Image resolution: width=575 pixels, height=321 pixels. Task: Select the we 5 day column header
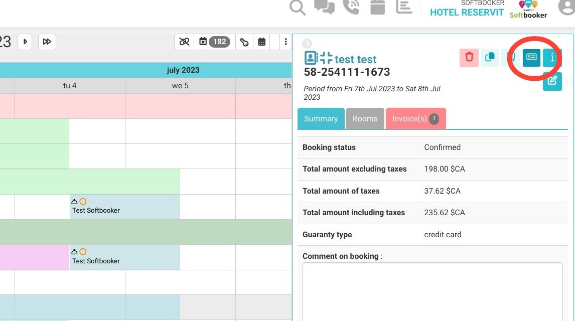180,86
